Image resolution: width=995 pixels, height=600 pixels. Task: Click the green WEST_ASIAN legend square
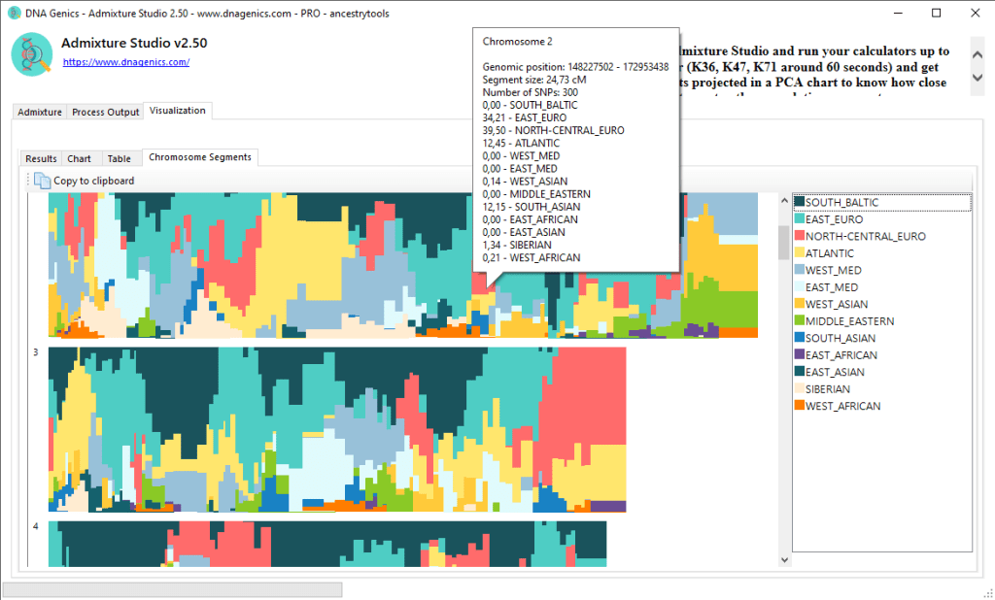(x=801, y=304)
